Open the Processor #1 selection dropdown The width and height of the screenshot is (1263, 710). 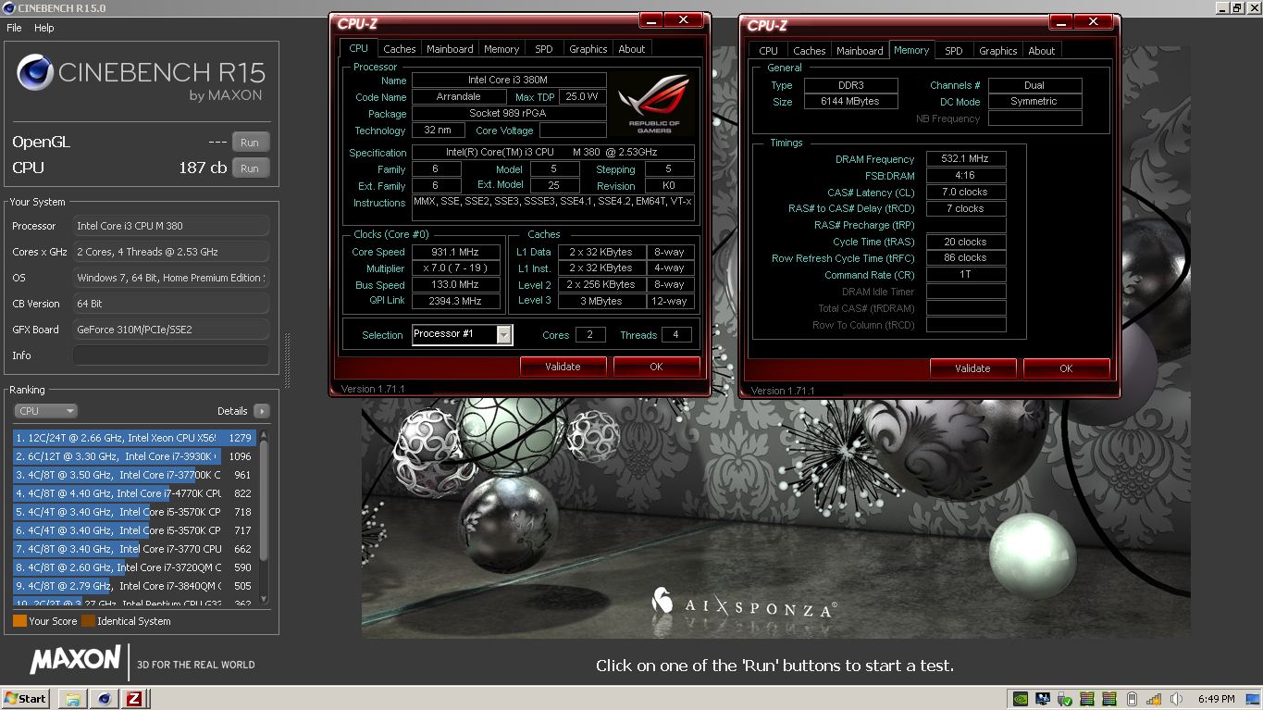tap(462, 334)
